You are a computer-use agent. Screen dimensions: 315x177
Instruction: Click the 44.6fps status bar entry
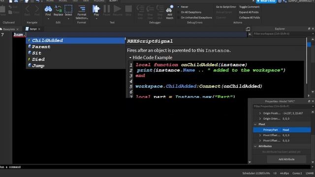(284, 173)
